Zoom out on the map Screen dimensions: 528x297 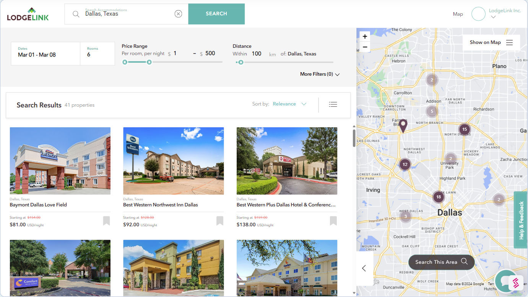[x=365, y=47]
